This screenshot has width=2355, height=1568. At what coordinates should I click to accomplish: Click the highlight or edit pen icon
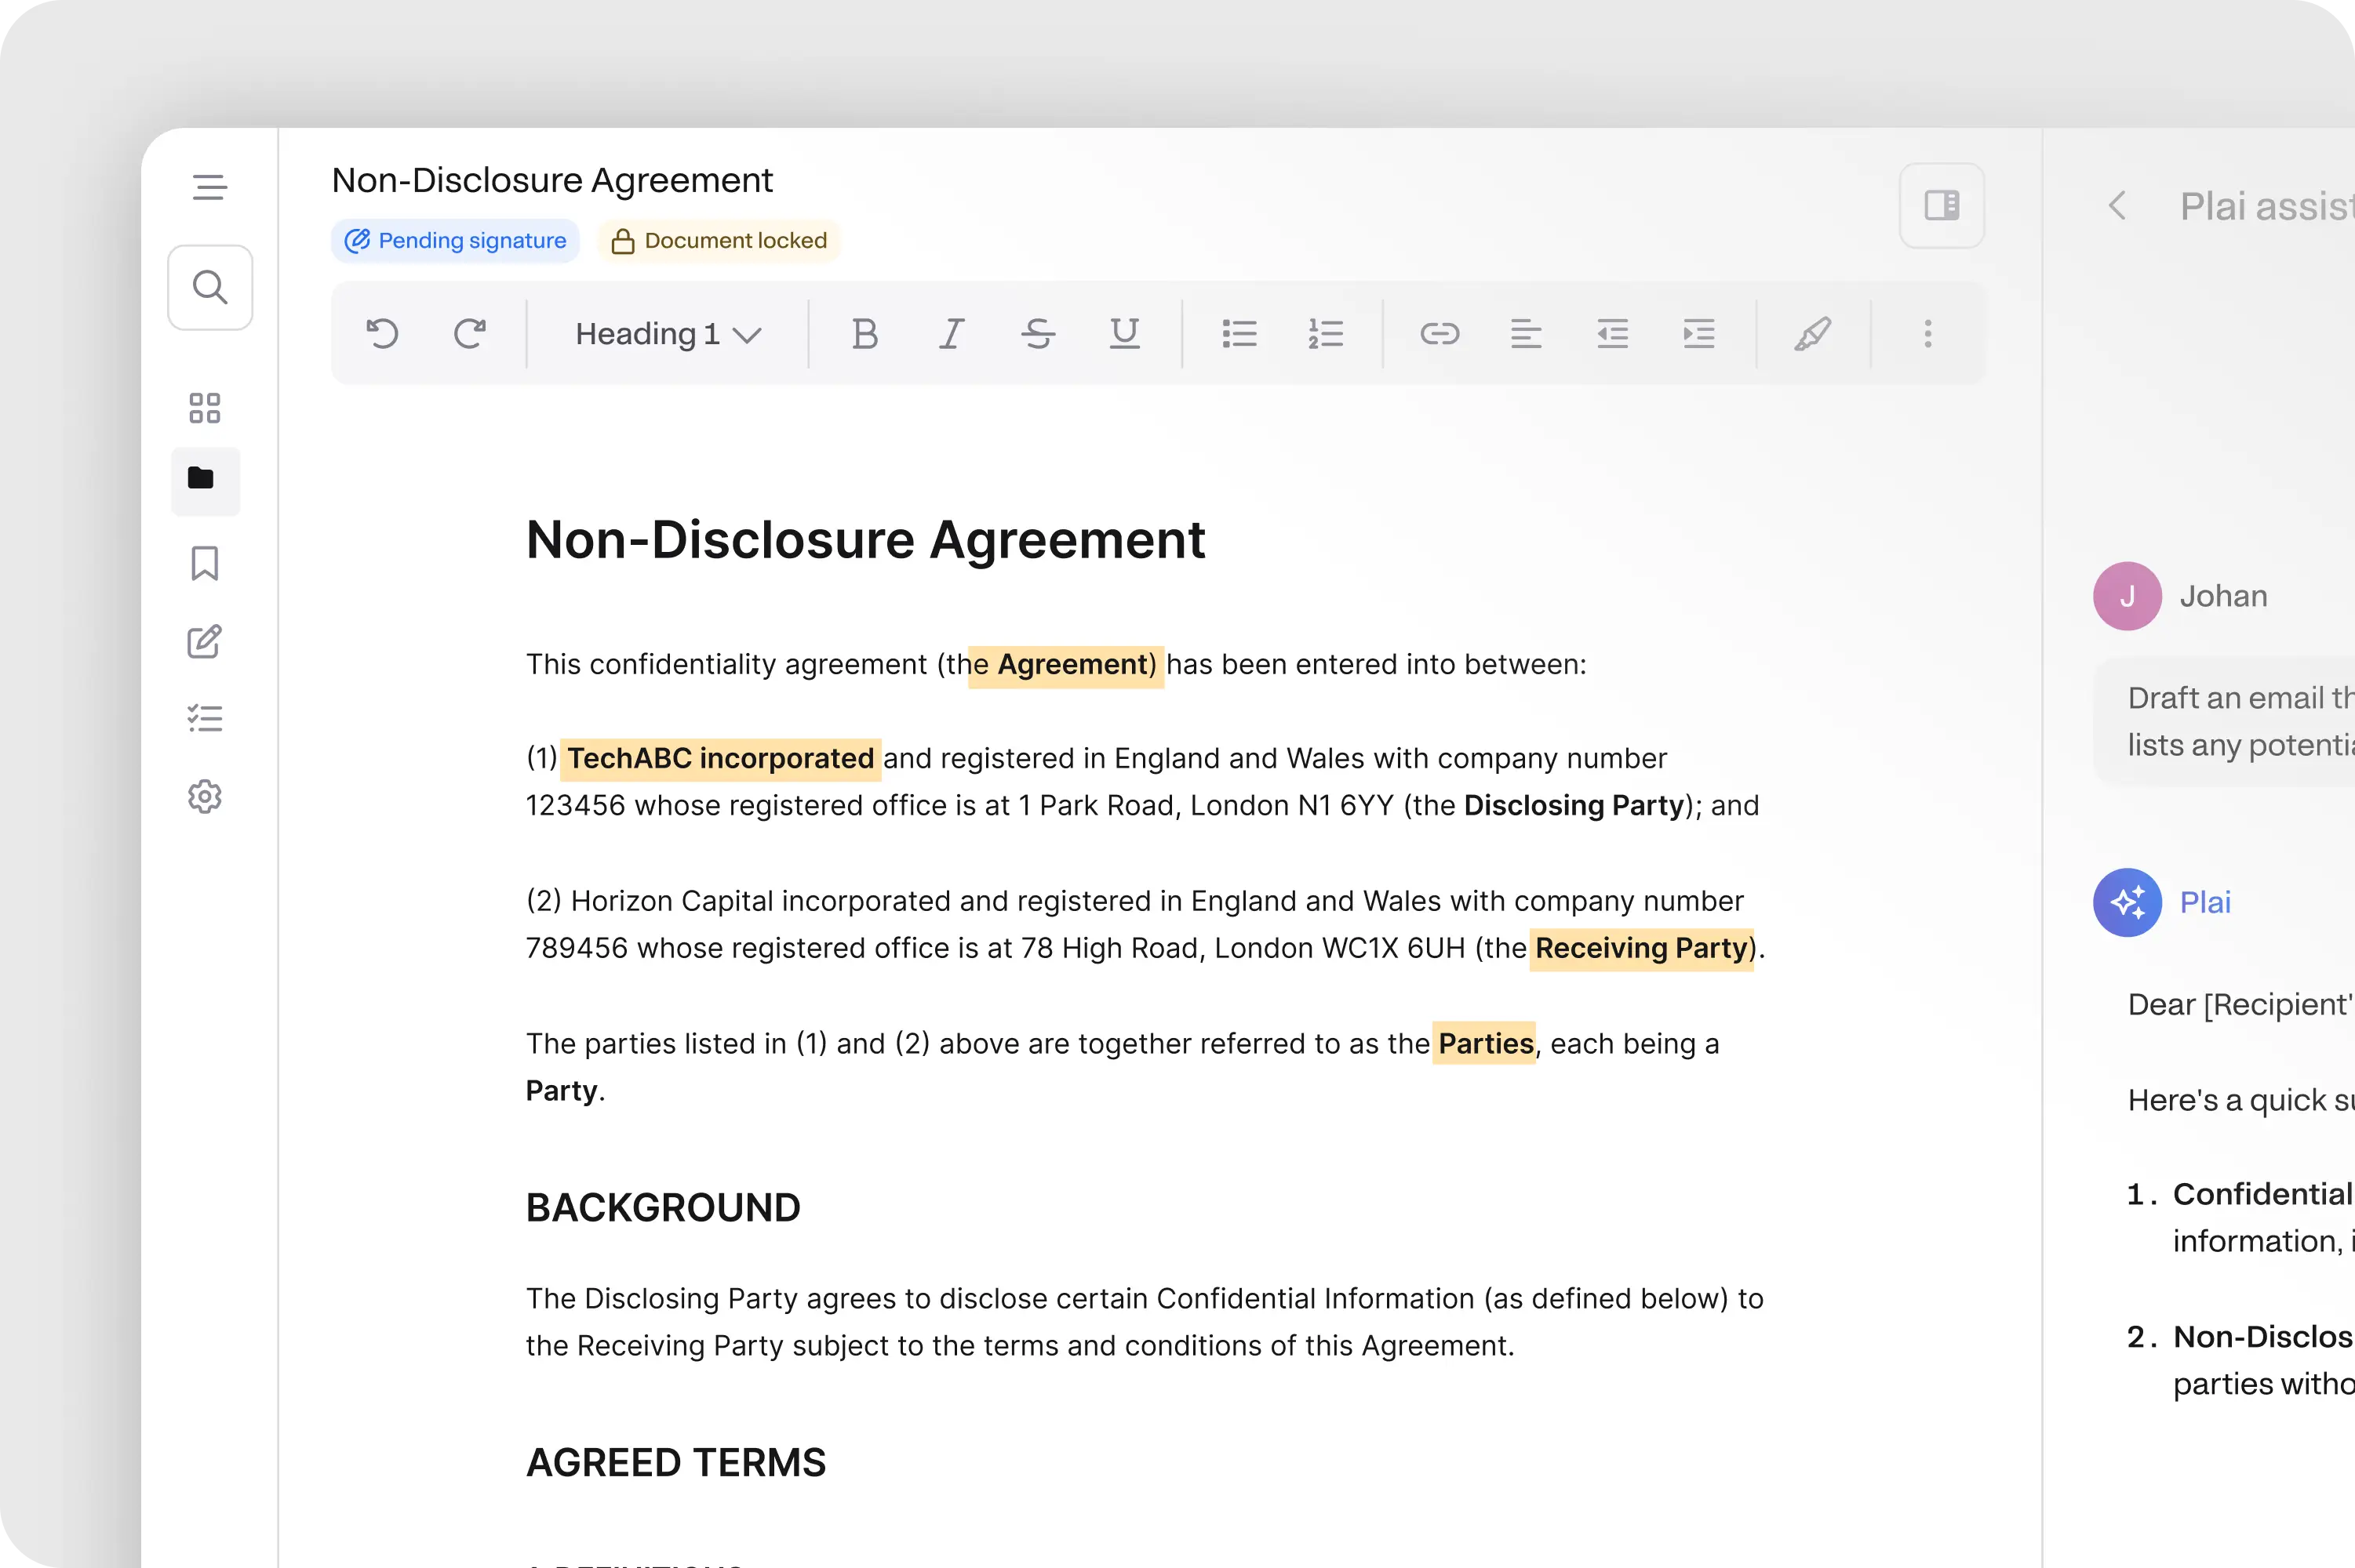(1812, 334)
